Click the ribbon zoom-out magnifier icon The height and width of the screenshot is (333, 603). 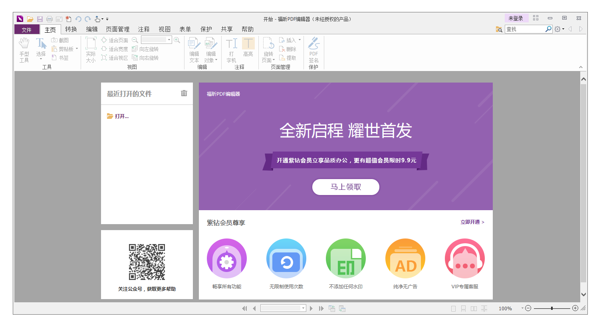135,40
